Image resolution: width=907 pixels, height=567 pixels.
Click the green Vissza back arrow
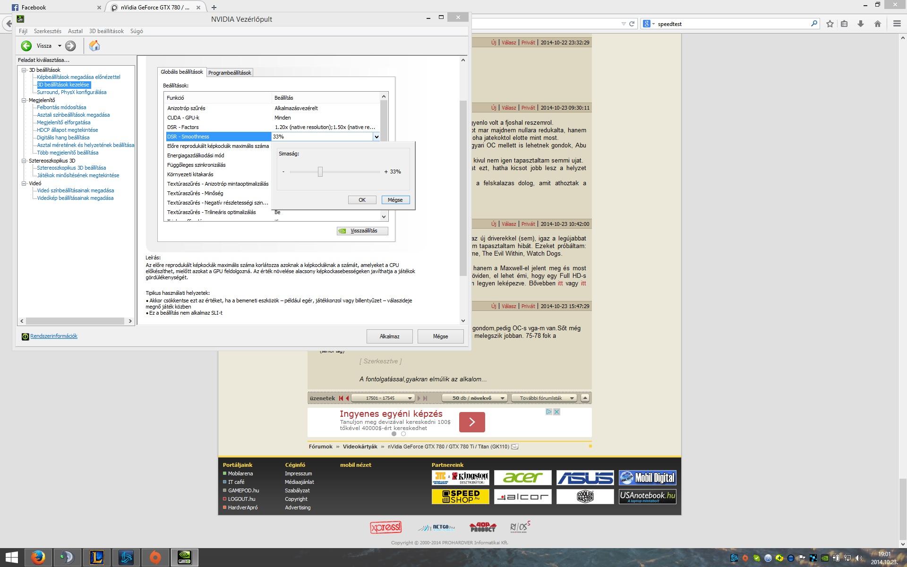tap(26, 46)
